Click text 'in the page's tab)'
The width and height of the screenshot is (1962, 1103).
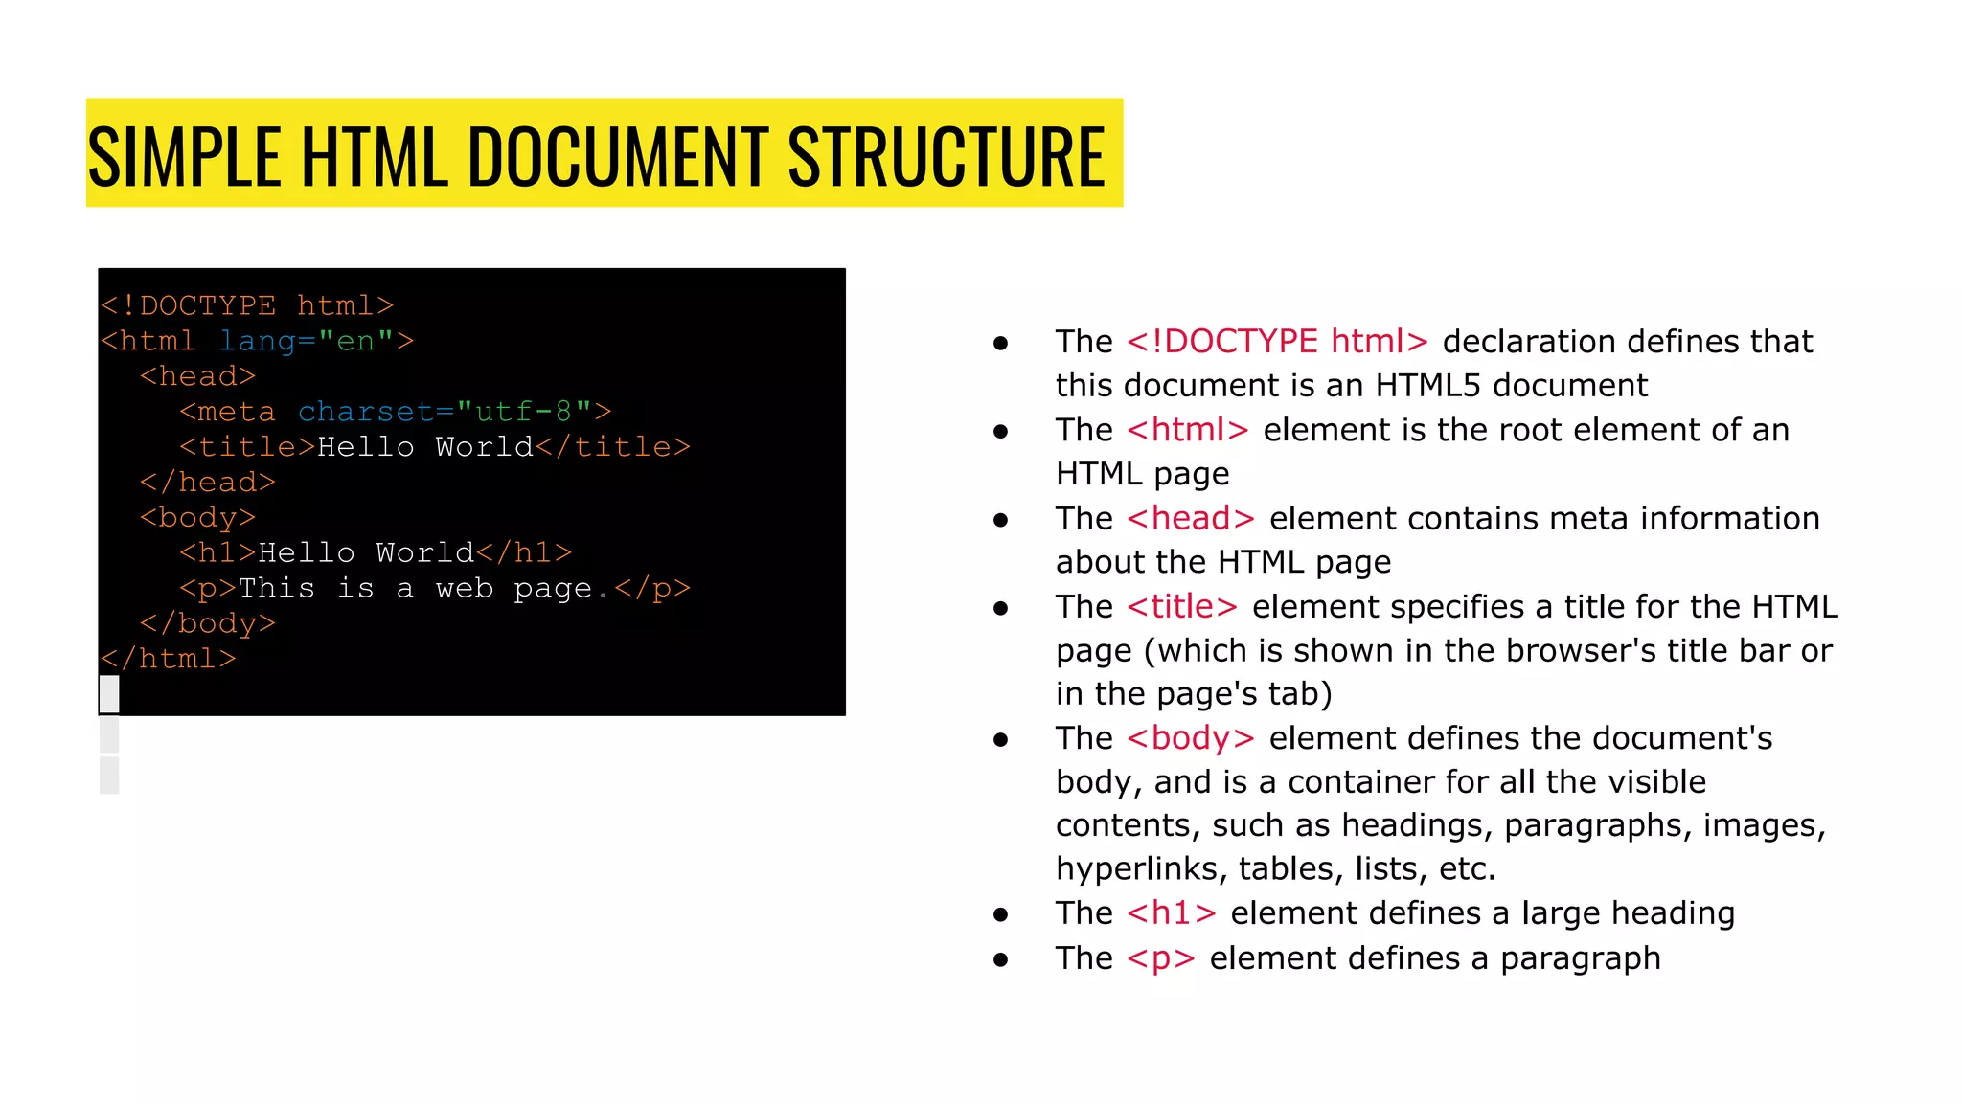click(1194, 694)
